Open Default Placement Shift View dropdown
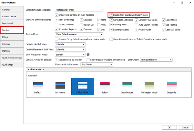 (x=70, y=50)
